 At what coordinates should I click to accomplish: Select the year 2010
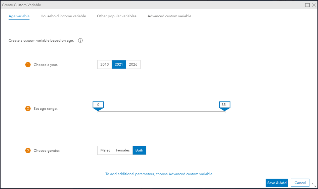(x=104, y=65)
